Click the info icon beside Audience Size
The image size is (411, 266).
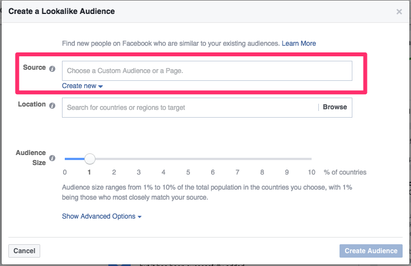point(52,158)
